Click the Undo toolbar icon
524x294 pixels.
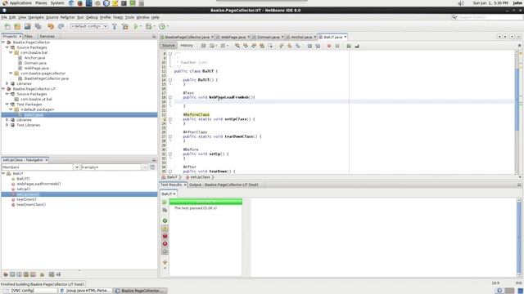51,26
